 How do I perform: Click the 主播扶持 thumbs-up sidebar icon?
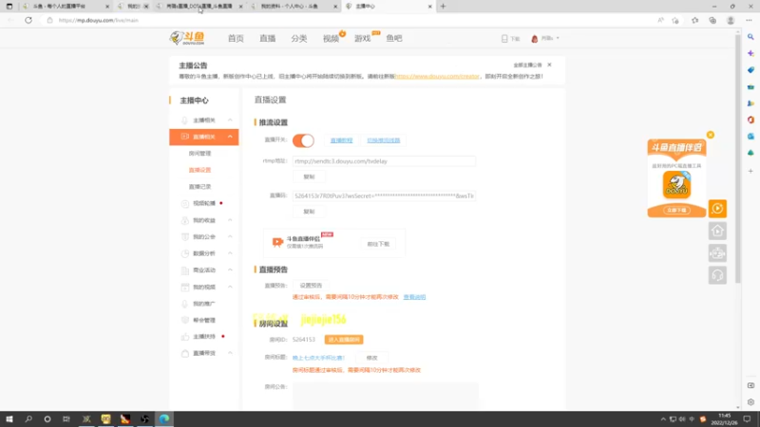pos(184,337)
